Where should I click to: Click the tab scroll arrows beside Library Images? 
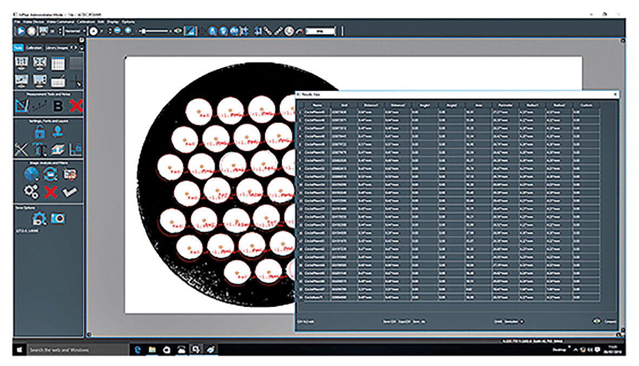pos(74,48)
